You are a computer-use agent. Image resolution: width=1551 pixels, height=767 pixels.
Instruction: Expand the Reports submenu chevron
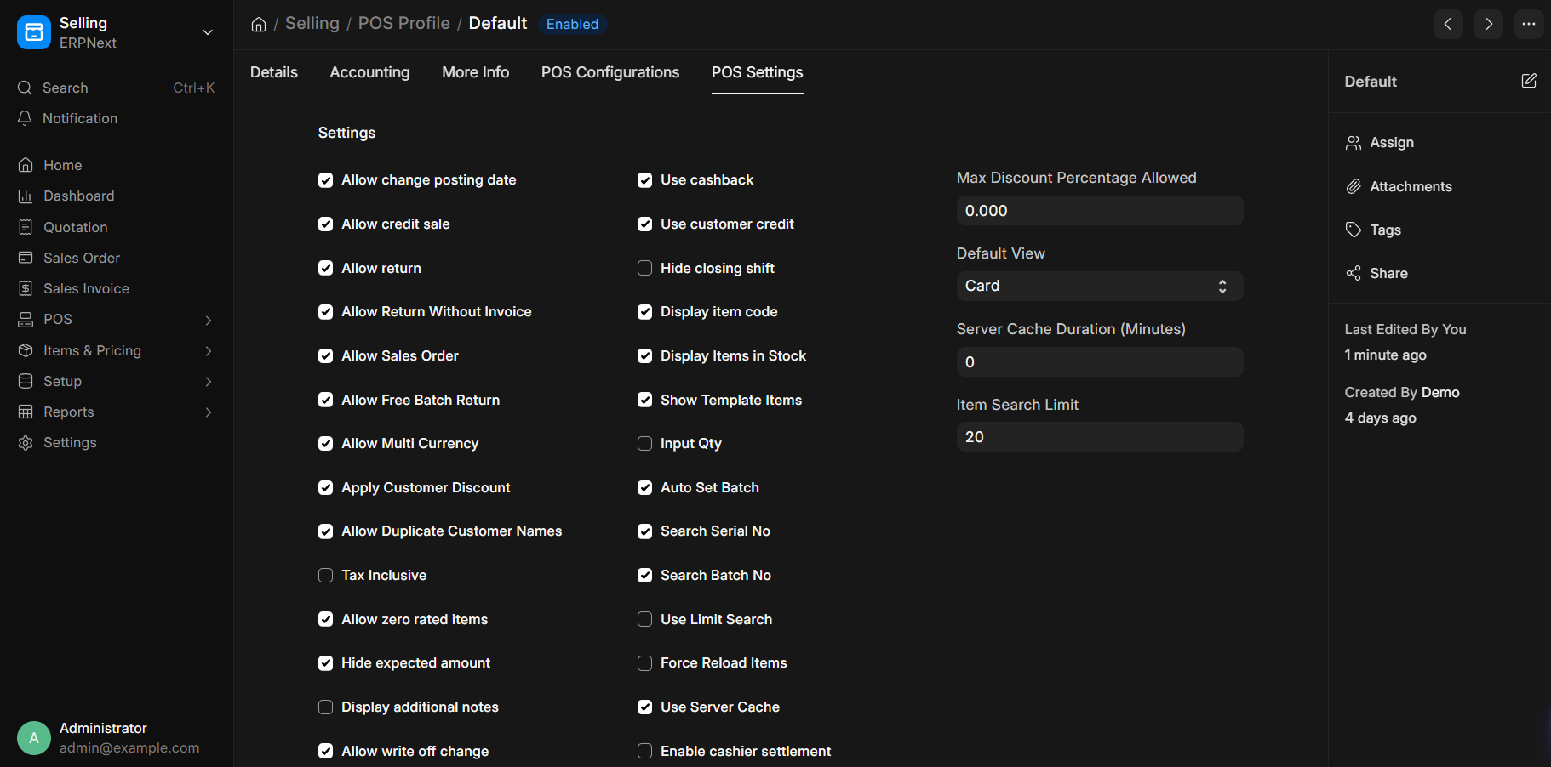pos(209,412)
